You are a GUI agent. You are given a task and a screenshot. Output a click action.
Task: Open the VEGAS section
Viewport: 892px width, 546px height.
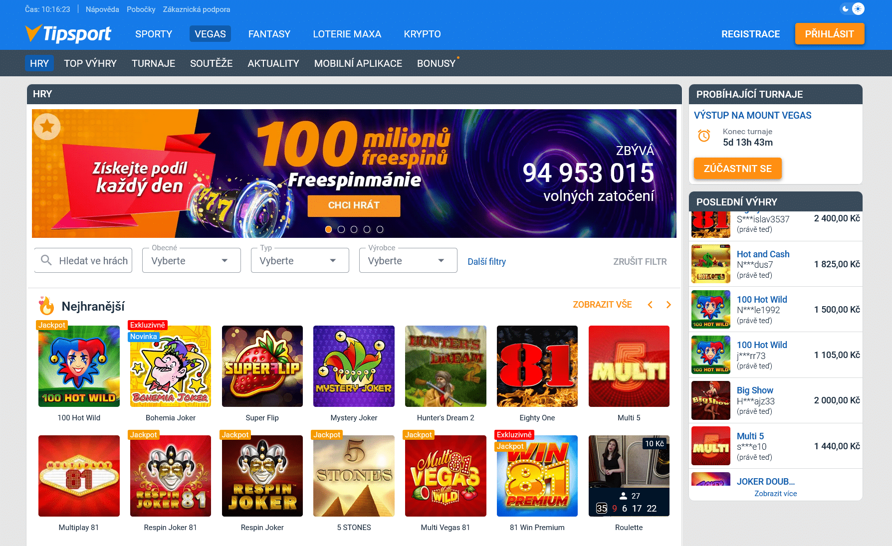(x=210, y=34)
